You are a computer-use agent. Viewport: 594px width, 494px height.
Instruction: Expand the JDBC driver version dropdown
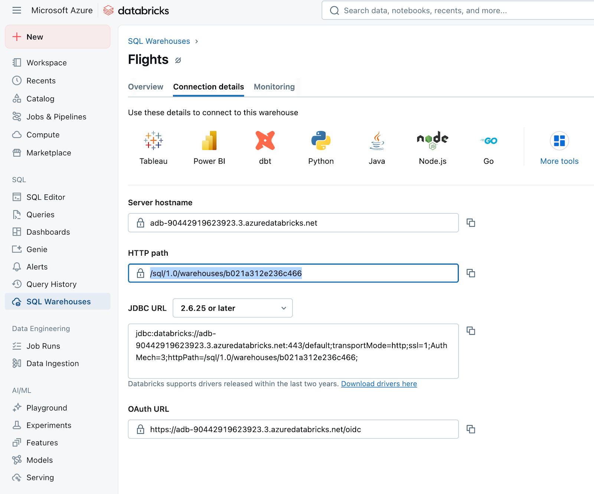pos(232,308)
